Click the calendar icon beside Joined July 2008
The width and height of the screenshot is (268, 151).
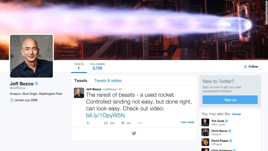point(12,100)
